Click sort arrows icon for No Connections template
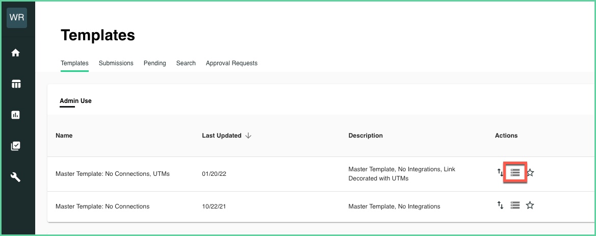Viewport: 596px width, 236px height. (x=500, y=205)
